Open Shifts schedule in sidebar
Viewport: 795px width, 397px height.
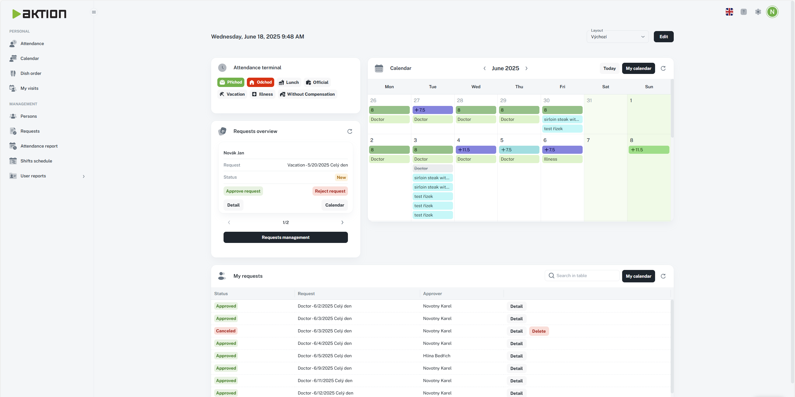pyautogui.click(x=36, y=161)
